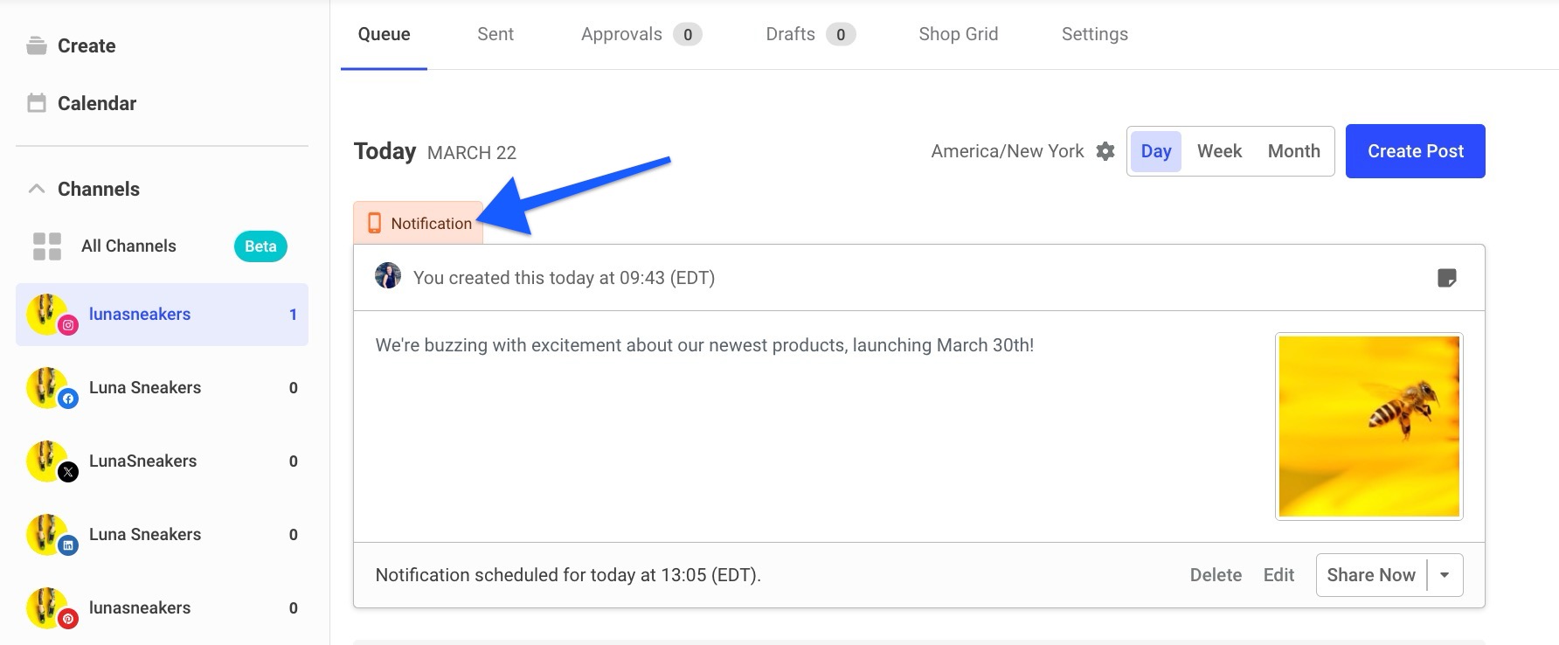
Task: Switch to the Queue tab
Action: pyautogui.click(x=384, y=34)
